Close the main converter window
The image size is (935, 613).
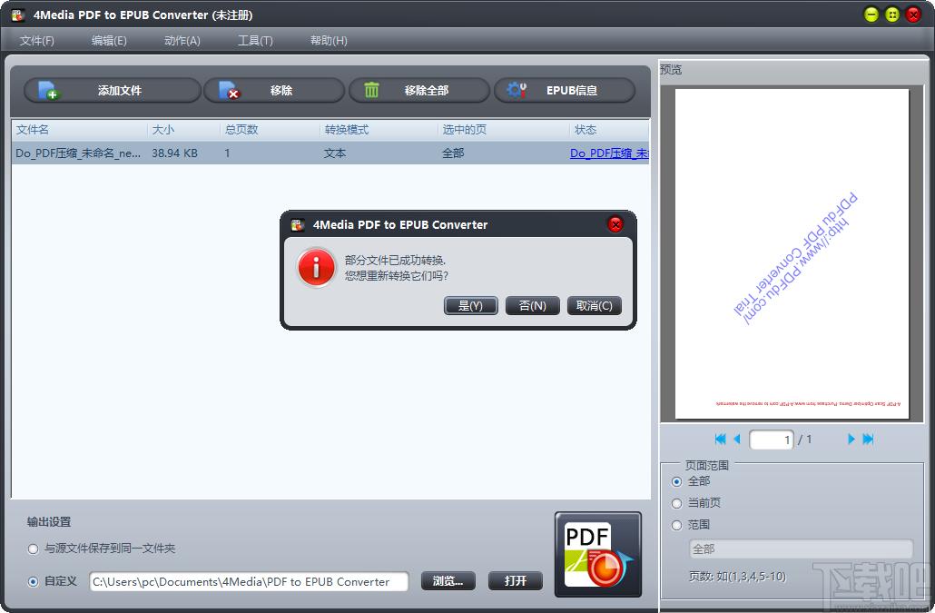click(x=913, y=15)
